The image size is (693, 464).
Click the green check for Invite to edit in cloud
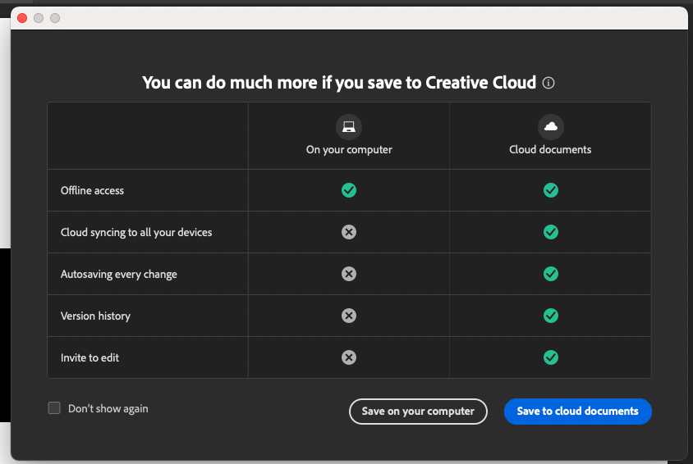[551, 357]
